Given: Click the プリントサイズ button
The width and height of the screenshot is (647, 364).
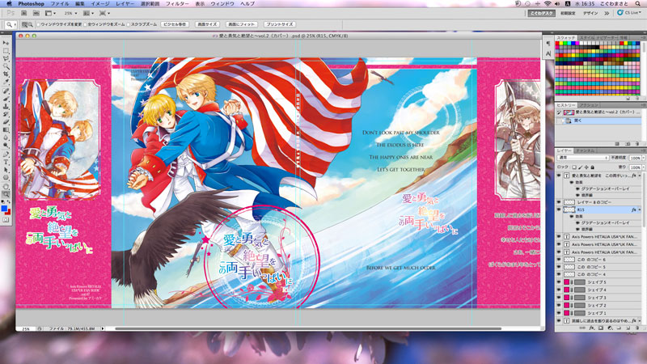Looking at the screenshot, I should tap(280, 24).
